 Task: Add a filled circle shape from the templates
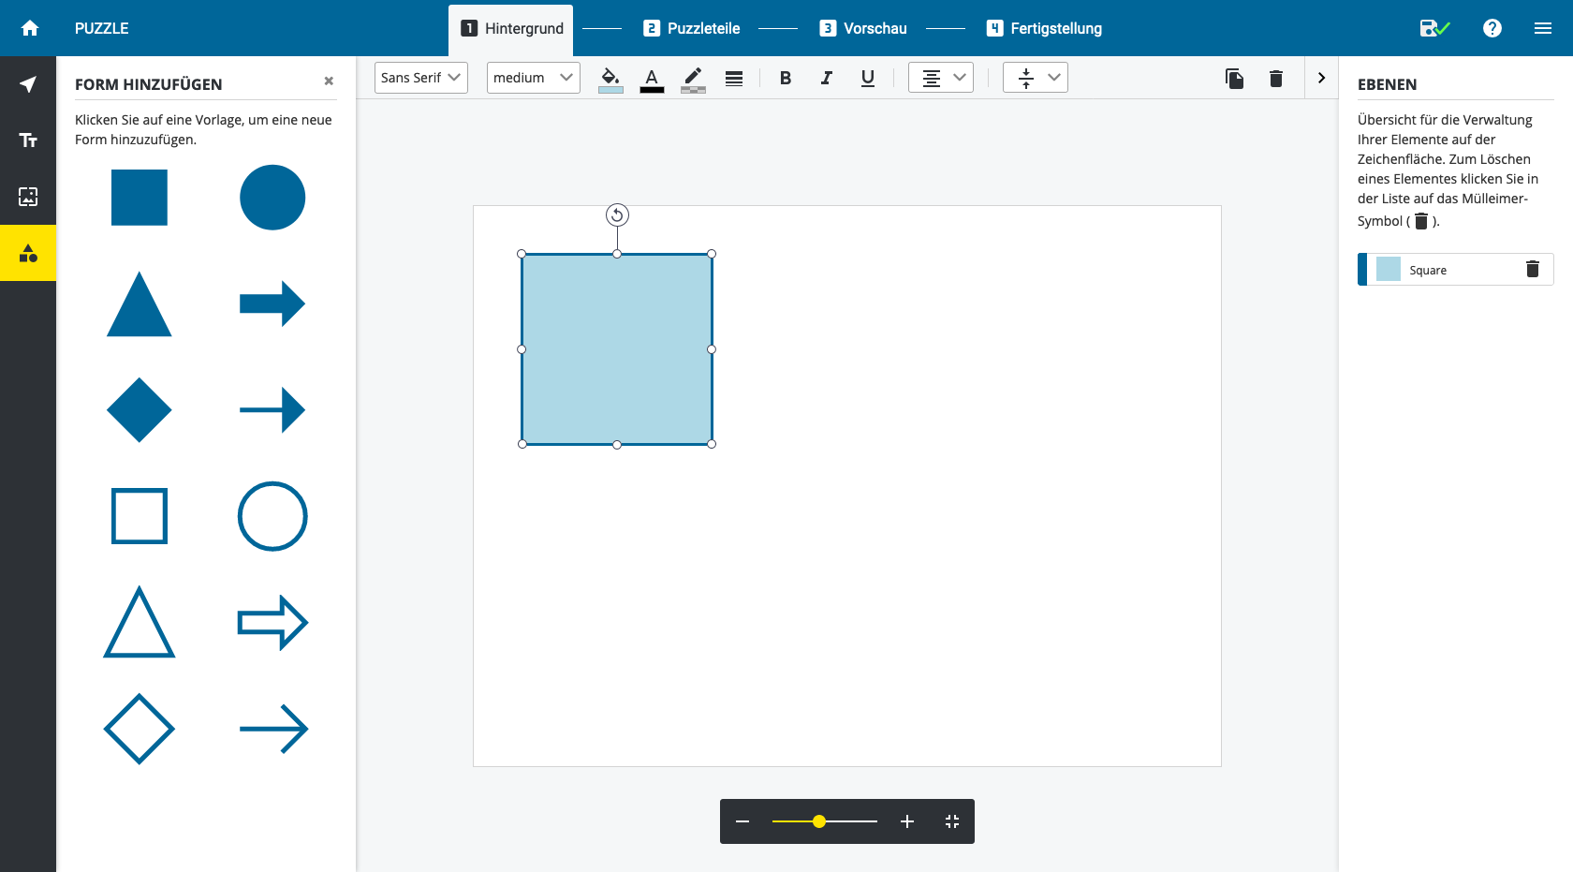click(272, 198)
